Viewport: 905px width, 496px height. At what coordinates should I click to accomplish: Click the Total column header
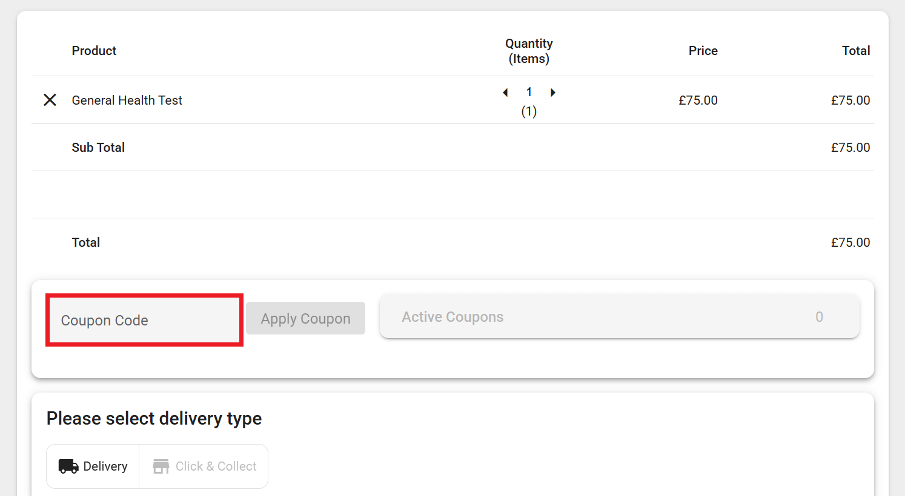(x=855, y=51)
